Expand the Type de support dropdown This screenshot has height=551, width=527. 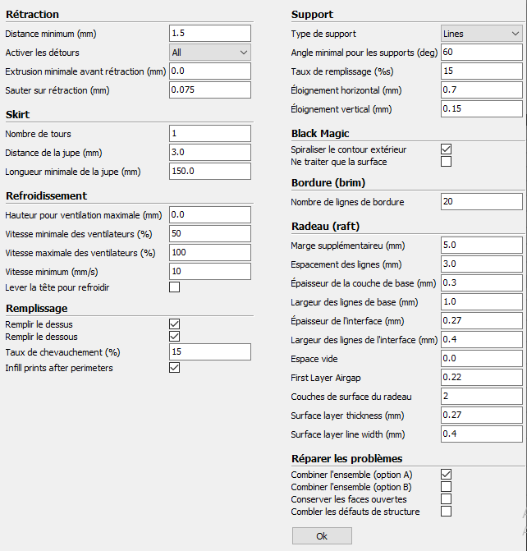[x=482, y=34]
